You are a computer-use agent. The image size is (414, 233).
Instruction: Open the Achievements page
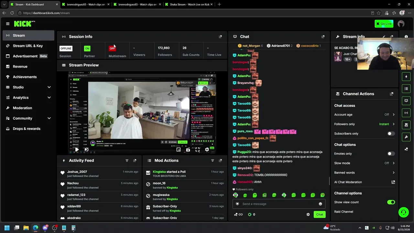point(28,77)
